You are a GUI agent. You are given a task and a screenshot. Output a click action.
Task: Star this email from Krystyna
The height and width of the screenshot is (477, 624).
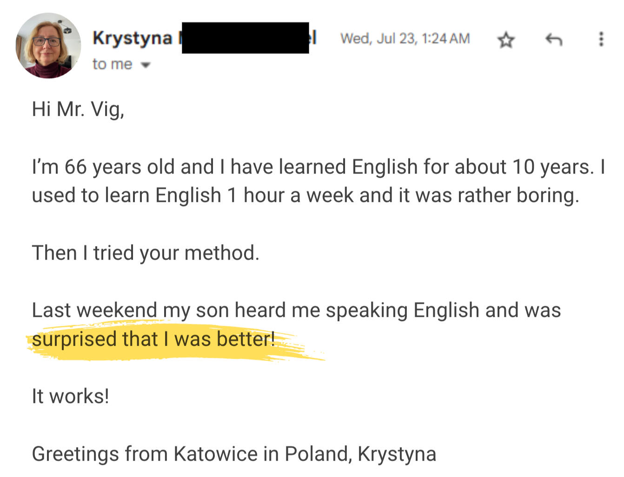tap(506, 40)
